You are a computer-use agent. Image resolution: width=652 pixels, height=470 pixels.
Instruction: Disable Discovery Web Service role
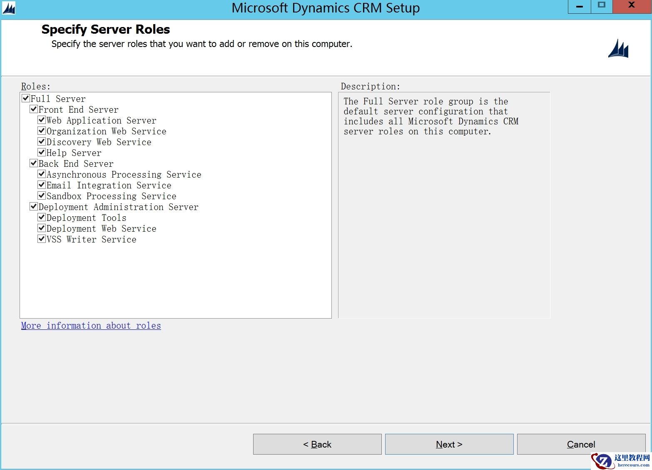click(42, 142)
